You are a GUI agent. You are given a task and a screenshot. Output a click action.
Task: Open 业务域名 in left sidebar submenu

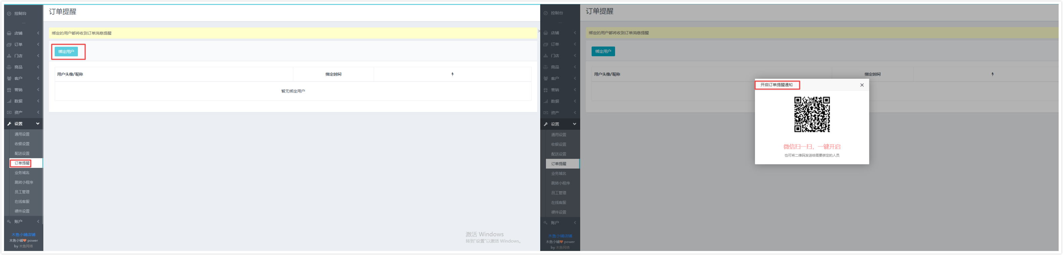point(22,173)
